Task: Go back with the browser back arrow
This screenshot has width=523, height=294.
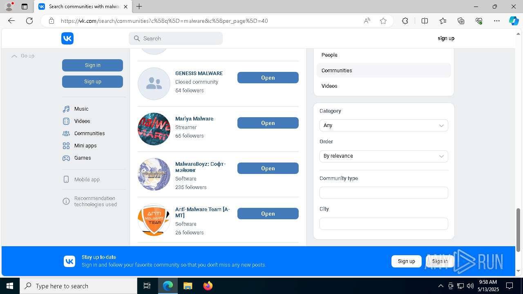Action: pos(11,21)
